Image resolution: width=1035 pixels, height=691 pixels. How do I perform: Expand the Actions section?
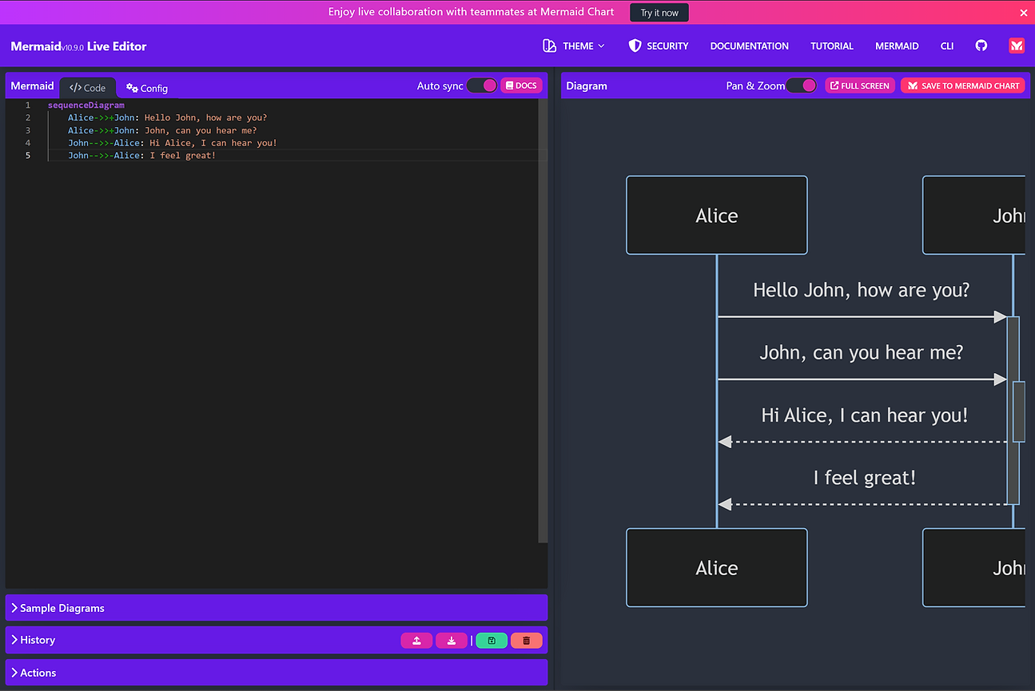point(277,673)
